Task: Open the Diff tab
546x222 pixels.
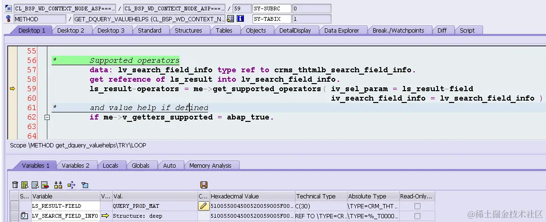Action: tap(442, 31)
